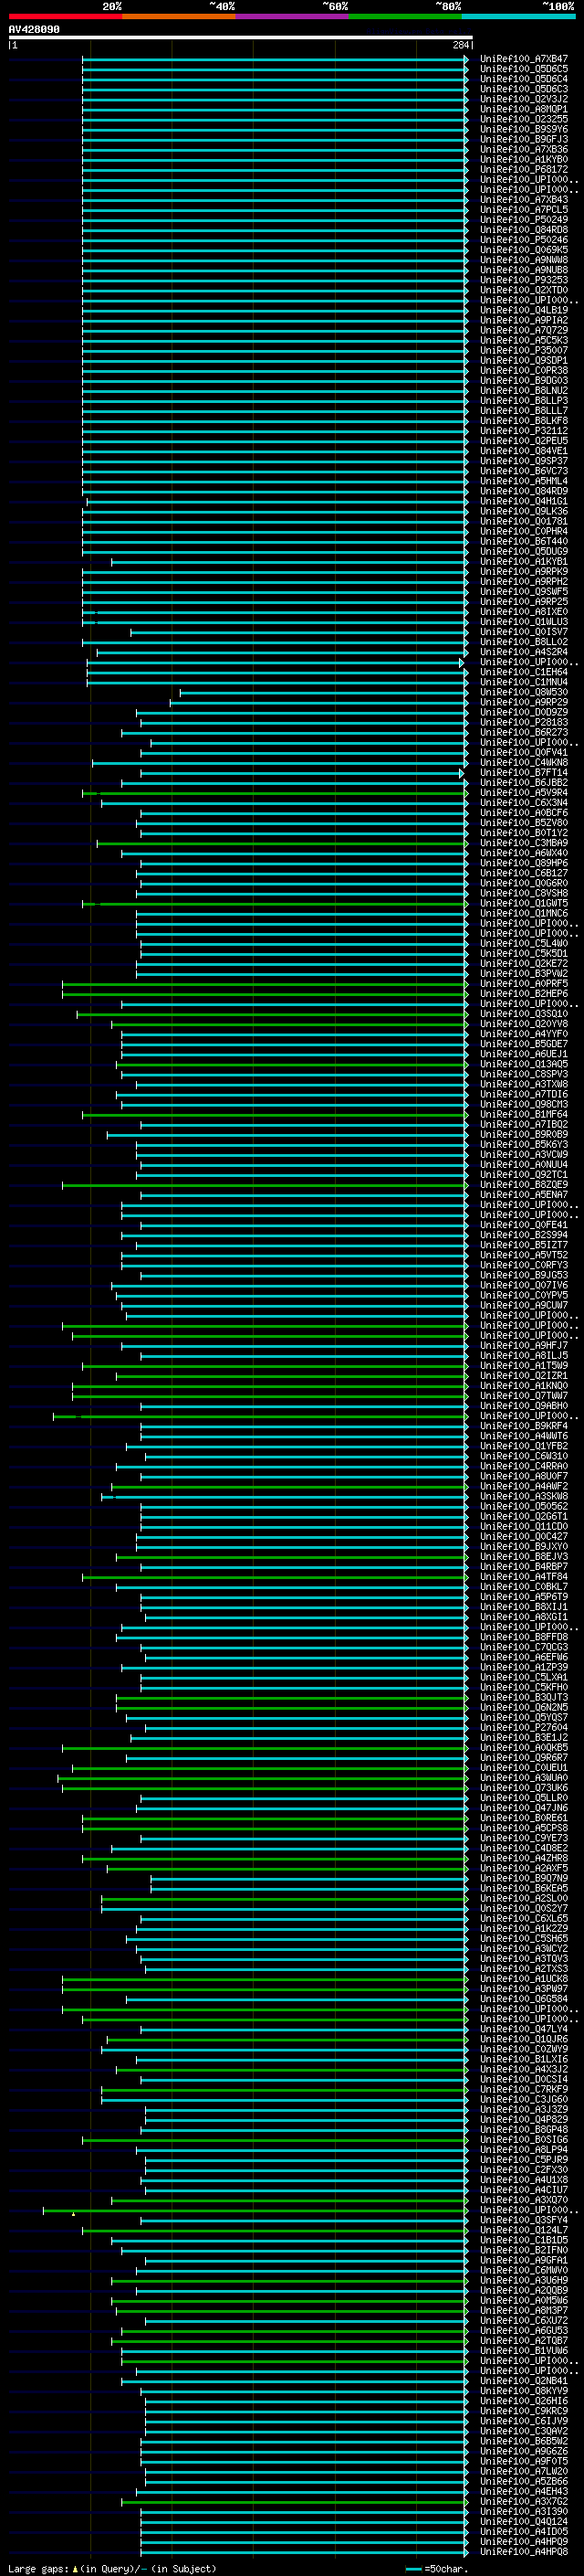Viewport: 584px width, 2576px height.
Task: Select the UniRef100_B6R273 label
Action: [523, 732]
